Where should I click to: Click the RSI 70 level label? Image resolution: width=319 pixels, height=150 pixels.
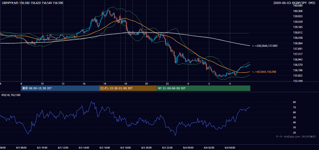click(294, 107)
